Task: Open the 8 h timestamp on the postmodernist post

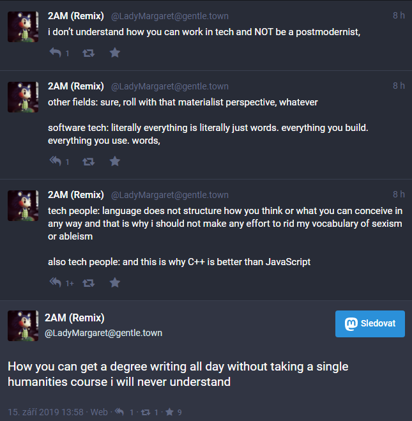Action: (399, 15)
